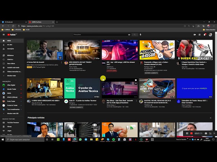Open browser favorites star icon
The image size is (217, 162).
[x=198, y=26]
